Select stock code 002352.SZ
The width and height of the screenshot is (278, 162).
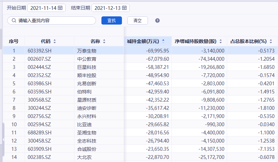pyautogui.click(x=39, y=75)
